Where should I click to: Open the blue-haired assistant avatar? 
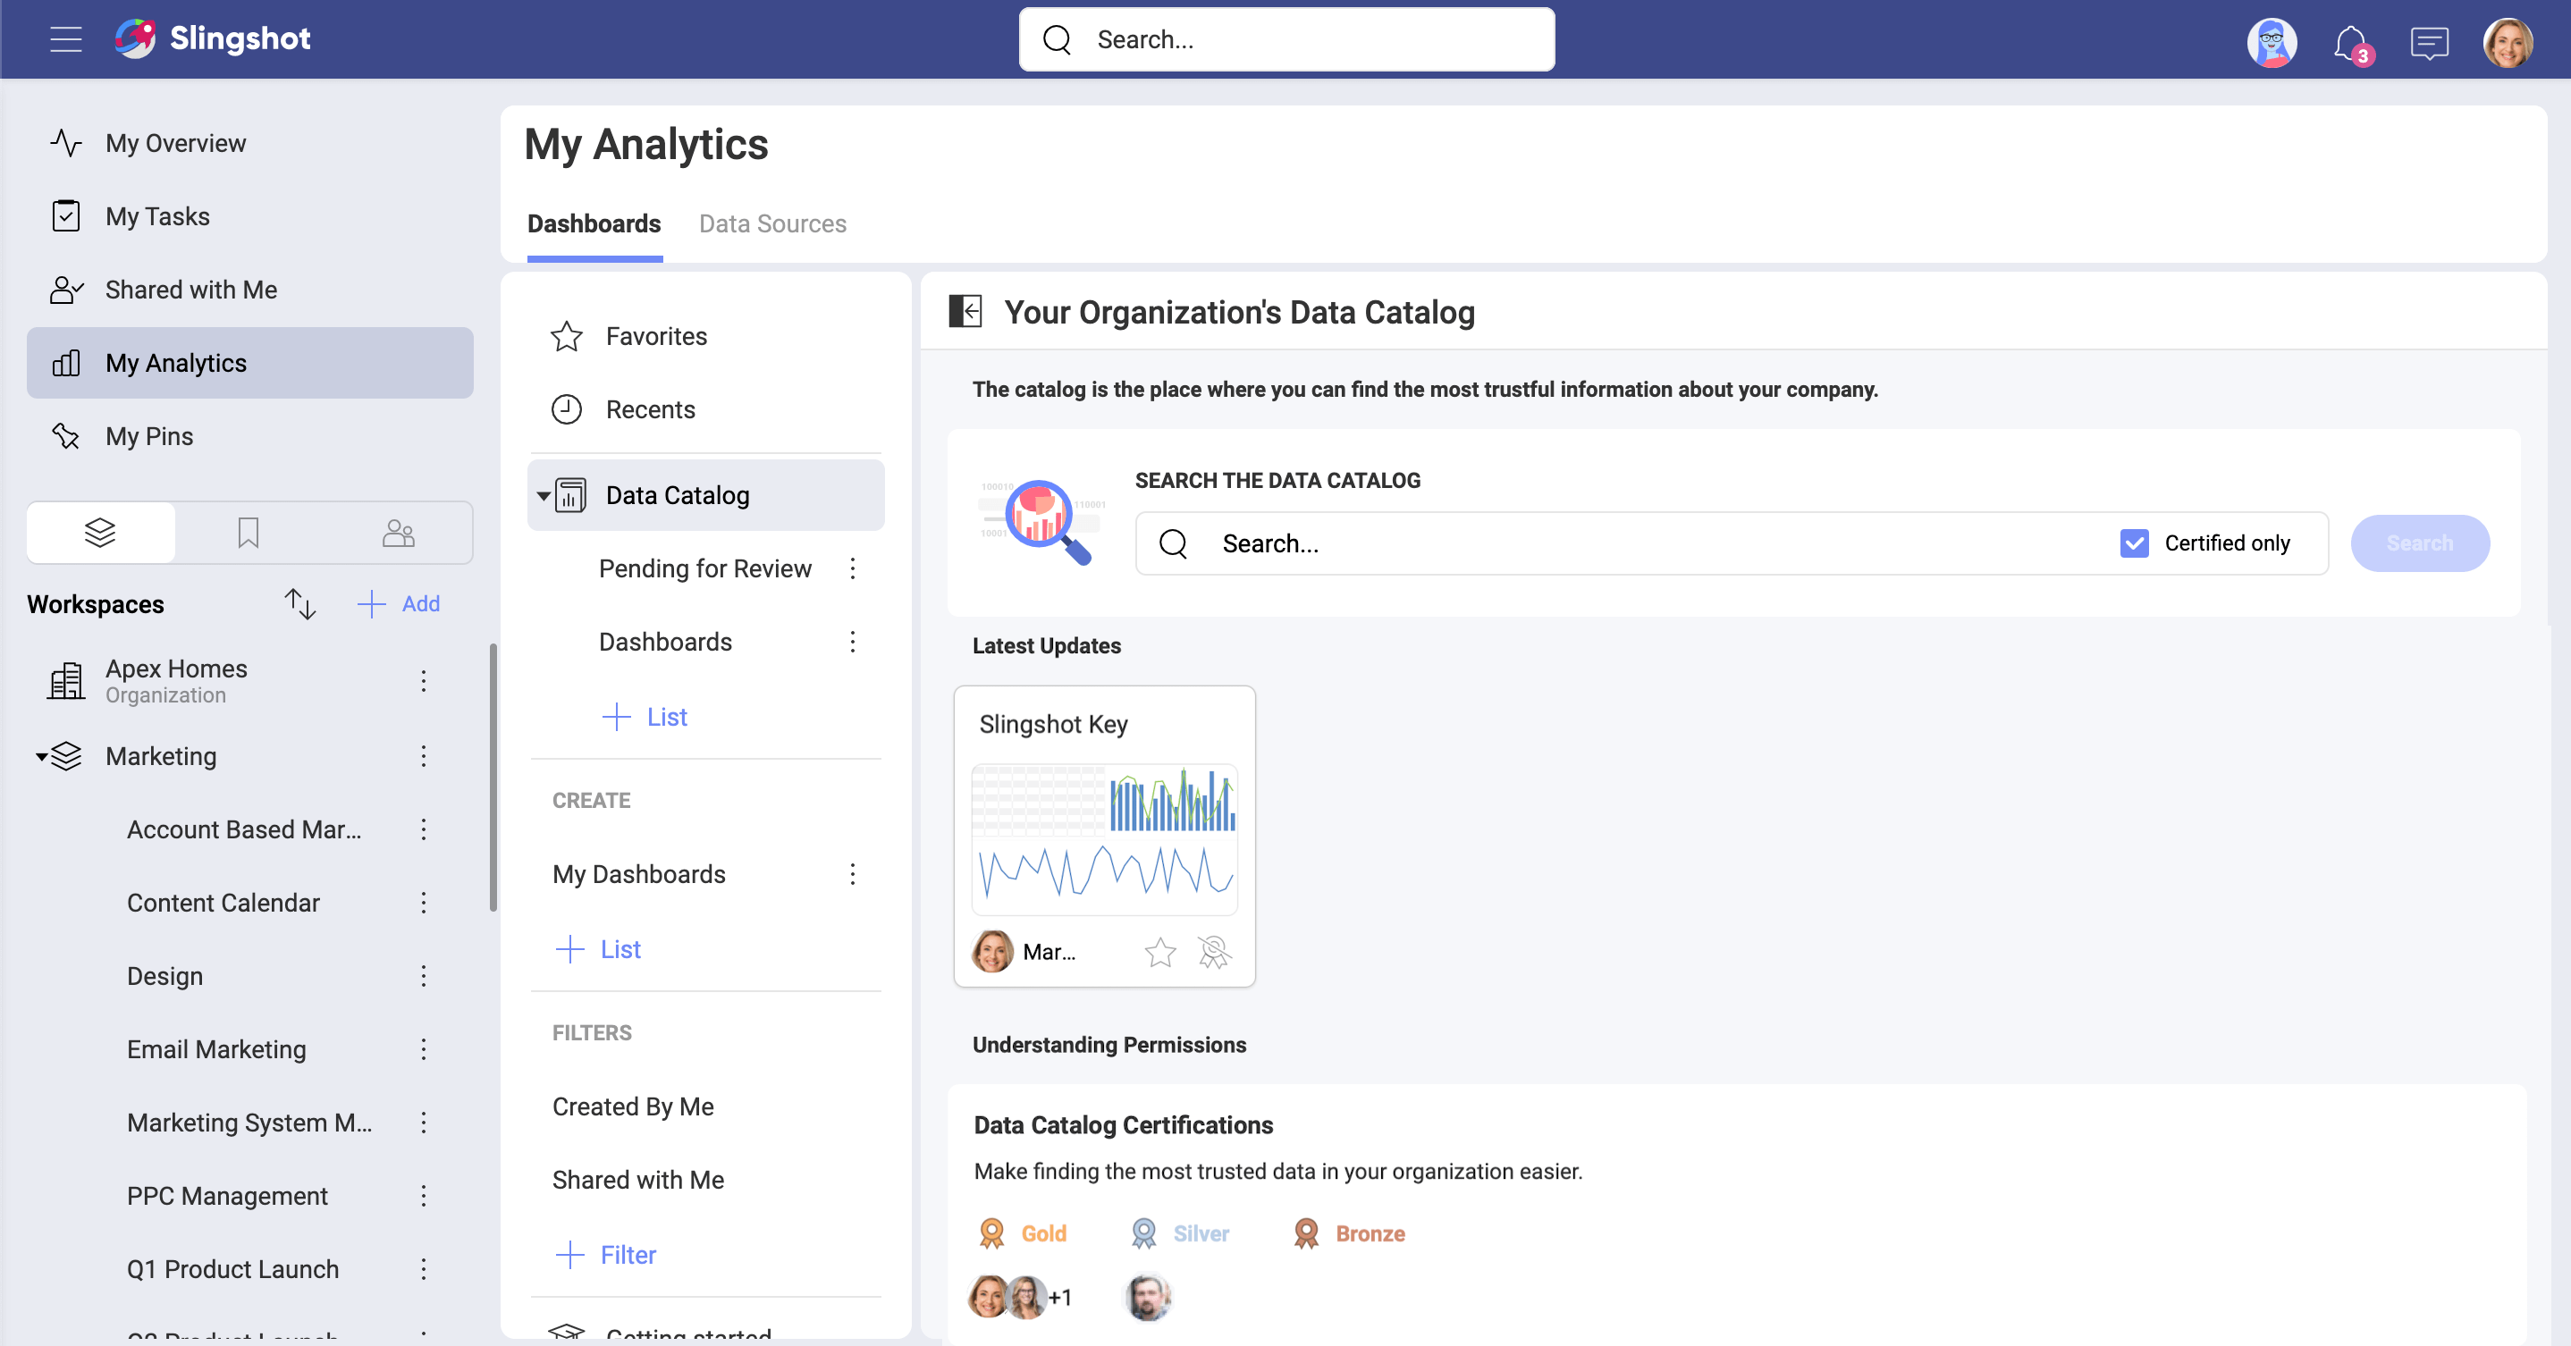(x=2272, y=43)
